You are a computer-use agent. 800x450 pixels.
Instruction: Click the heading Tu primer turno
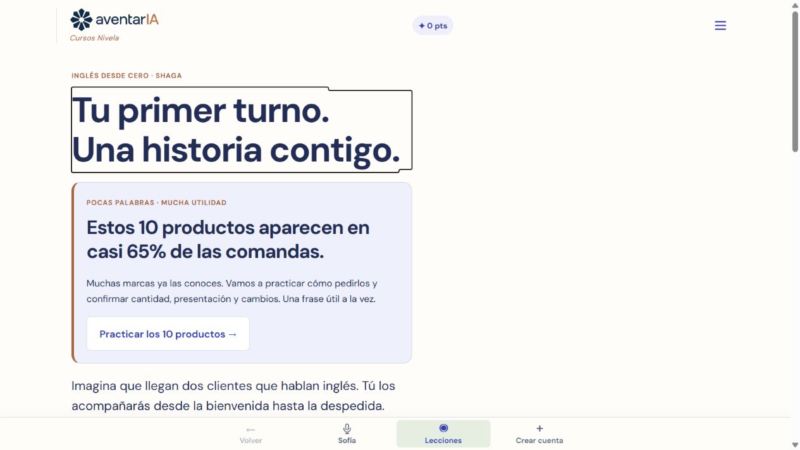[x=200, y=111]
